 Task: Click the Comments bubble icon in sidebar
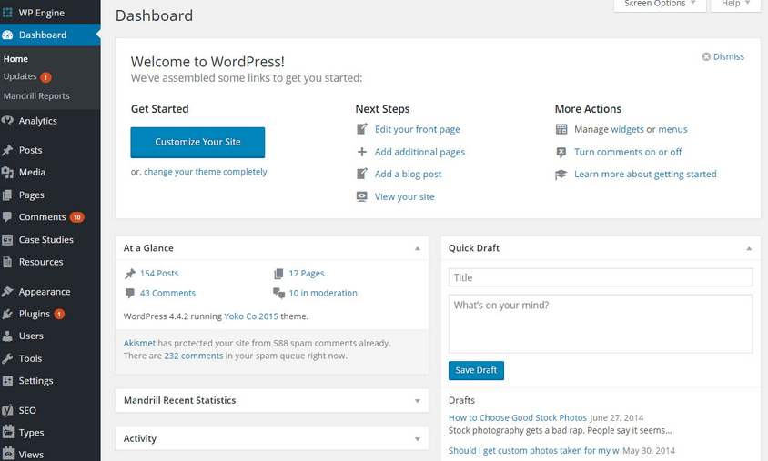pyautogui.click(x=7, y=217)
